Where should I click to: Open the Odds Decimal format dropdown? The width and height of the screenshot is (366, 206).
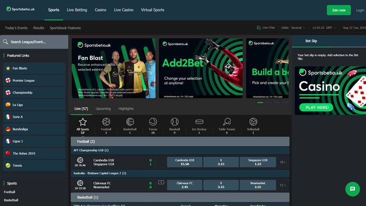click(294, 28)
